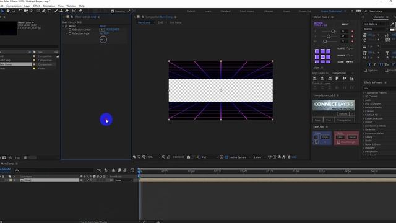Click the eyedropper icon in Character panel
The width and height of the screenshot is (396, 223).
[392, 24]
